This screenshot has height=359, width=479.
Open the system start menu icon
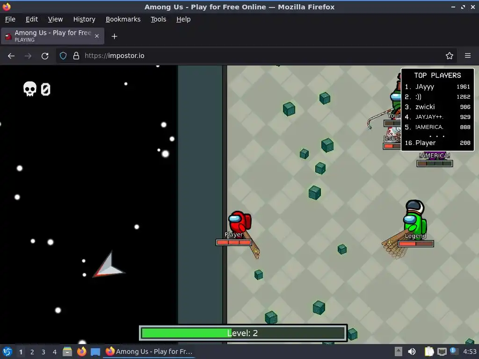(x=7, y=352)
